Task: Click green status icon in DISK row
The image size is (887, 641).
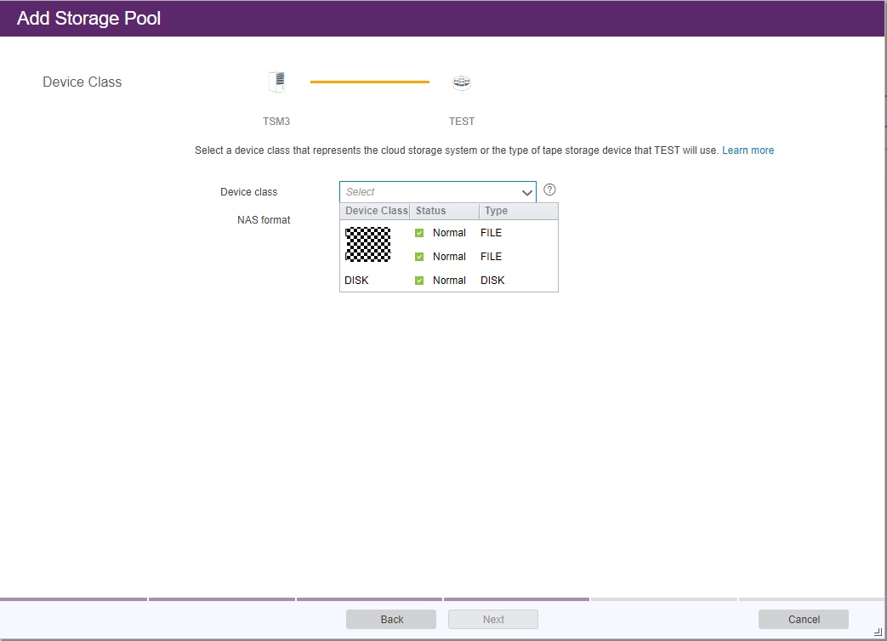Action: coord(419,281)
